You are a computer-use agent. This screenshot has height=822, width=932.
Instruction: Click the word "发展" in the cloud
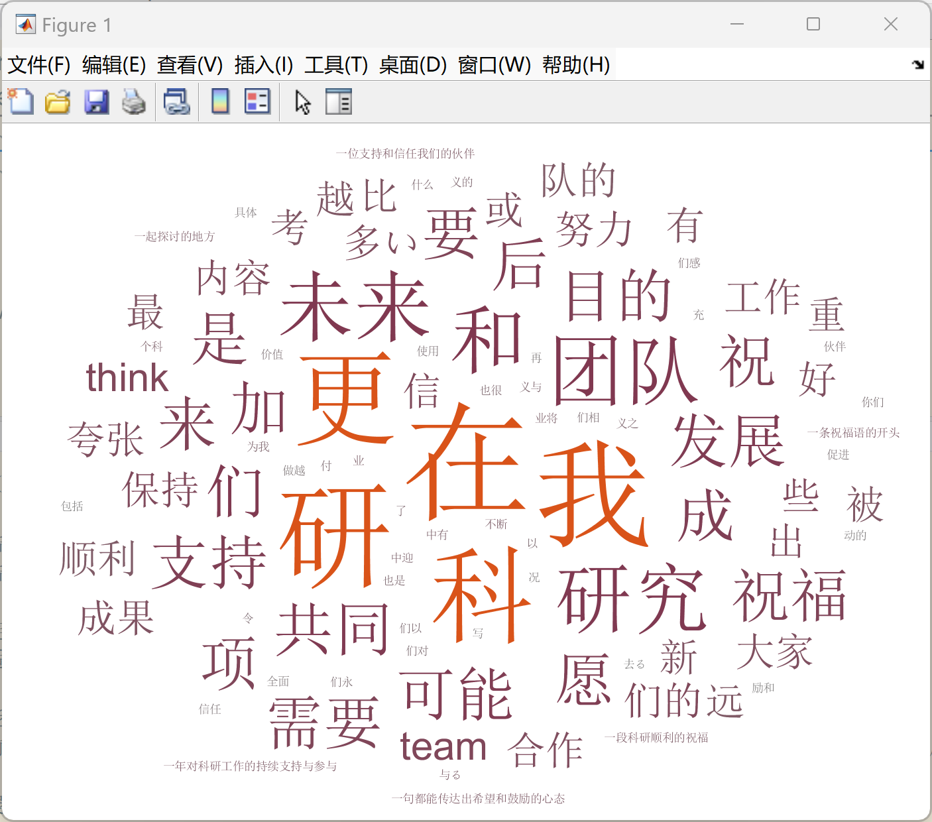728,440
